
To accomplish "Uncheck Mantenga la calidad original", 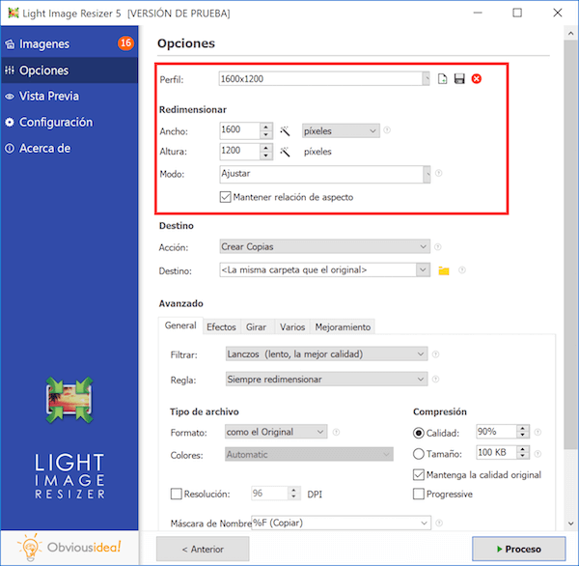I will coord(419,474).
